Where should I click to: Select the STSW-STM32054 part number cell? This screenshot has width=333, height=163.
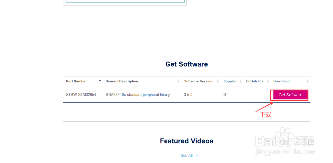pos(81,95)
